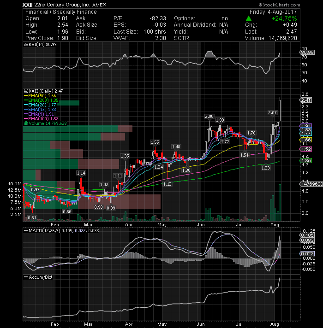Click the 2.47 last price tag on price axis
The height and width of the screenshot is (328, 323).
point(306,100)
